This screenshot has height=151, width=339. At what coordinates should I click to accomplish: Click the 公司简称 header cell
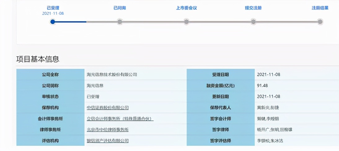click(x=51, y=86)
